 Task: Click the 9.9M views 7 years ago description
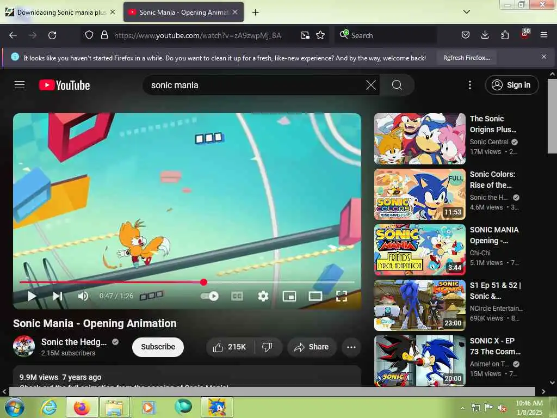tap(60, 377)
